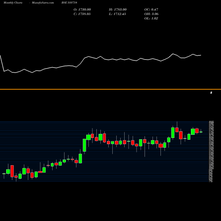Open the MunafaSutra.com source label

(43, 3)
